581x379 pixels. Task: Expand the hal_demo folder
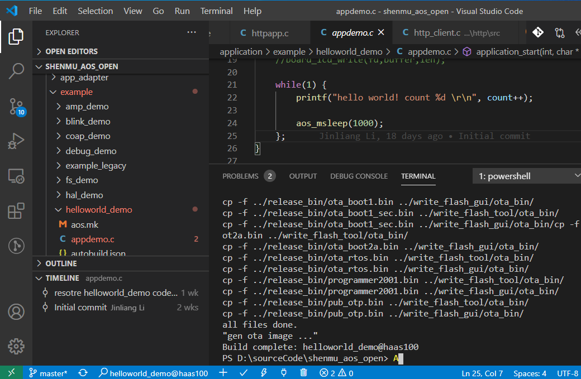click(x=121, y=195)
